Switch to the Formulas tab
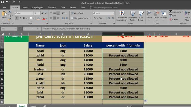 click(x=52, y=7)
